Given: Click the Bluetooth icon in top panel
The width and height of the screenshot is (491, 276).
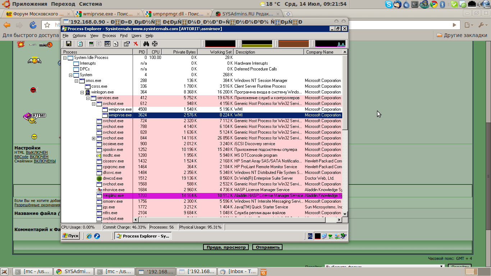Looking at the screenshot, I should pos(442,4).
